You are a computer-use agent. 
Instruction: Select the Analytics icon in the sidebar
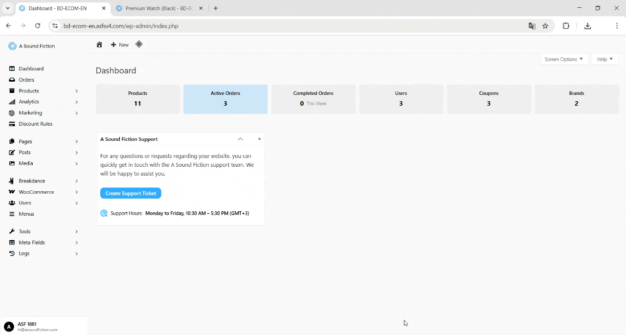tap(12, 102)
